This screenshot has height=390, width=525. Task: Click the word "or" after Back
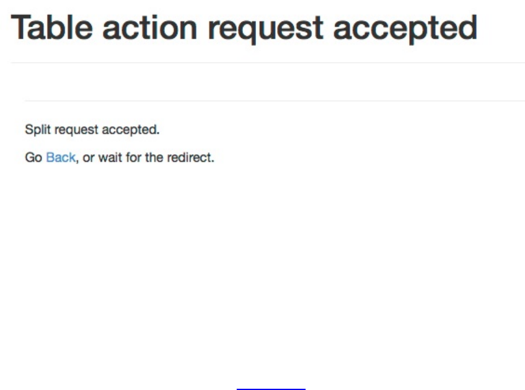[x=89, y=157]
